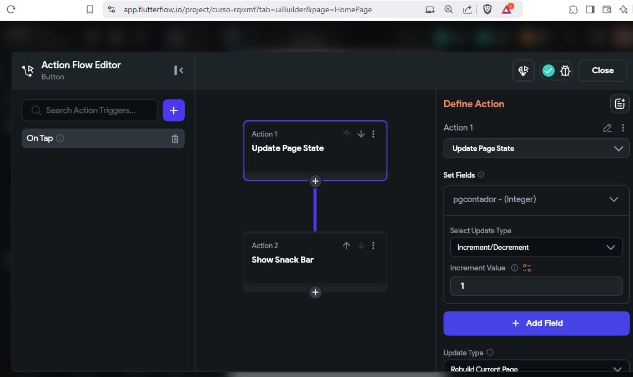The height and width of the screenshot is (377, 633).
Task: Move Action 2 up
Action: click(346, 245)
